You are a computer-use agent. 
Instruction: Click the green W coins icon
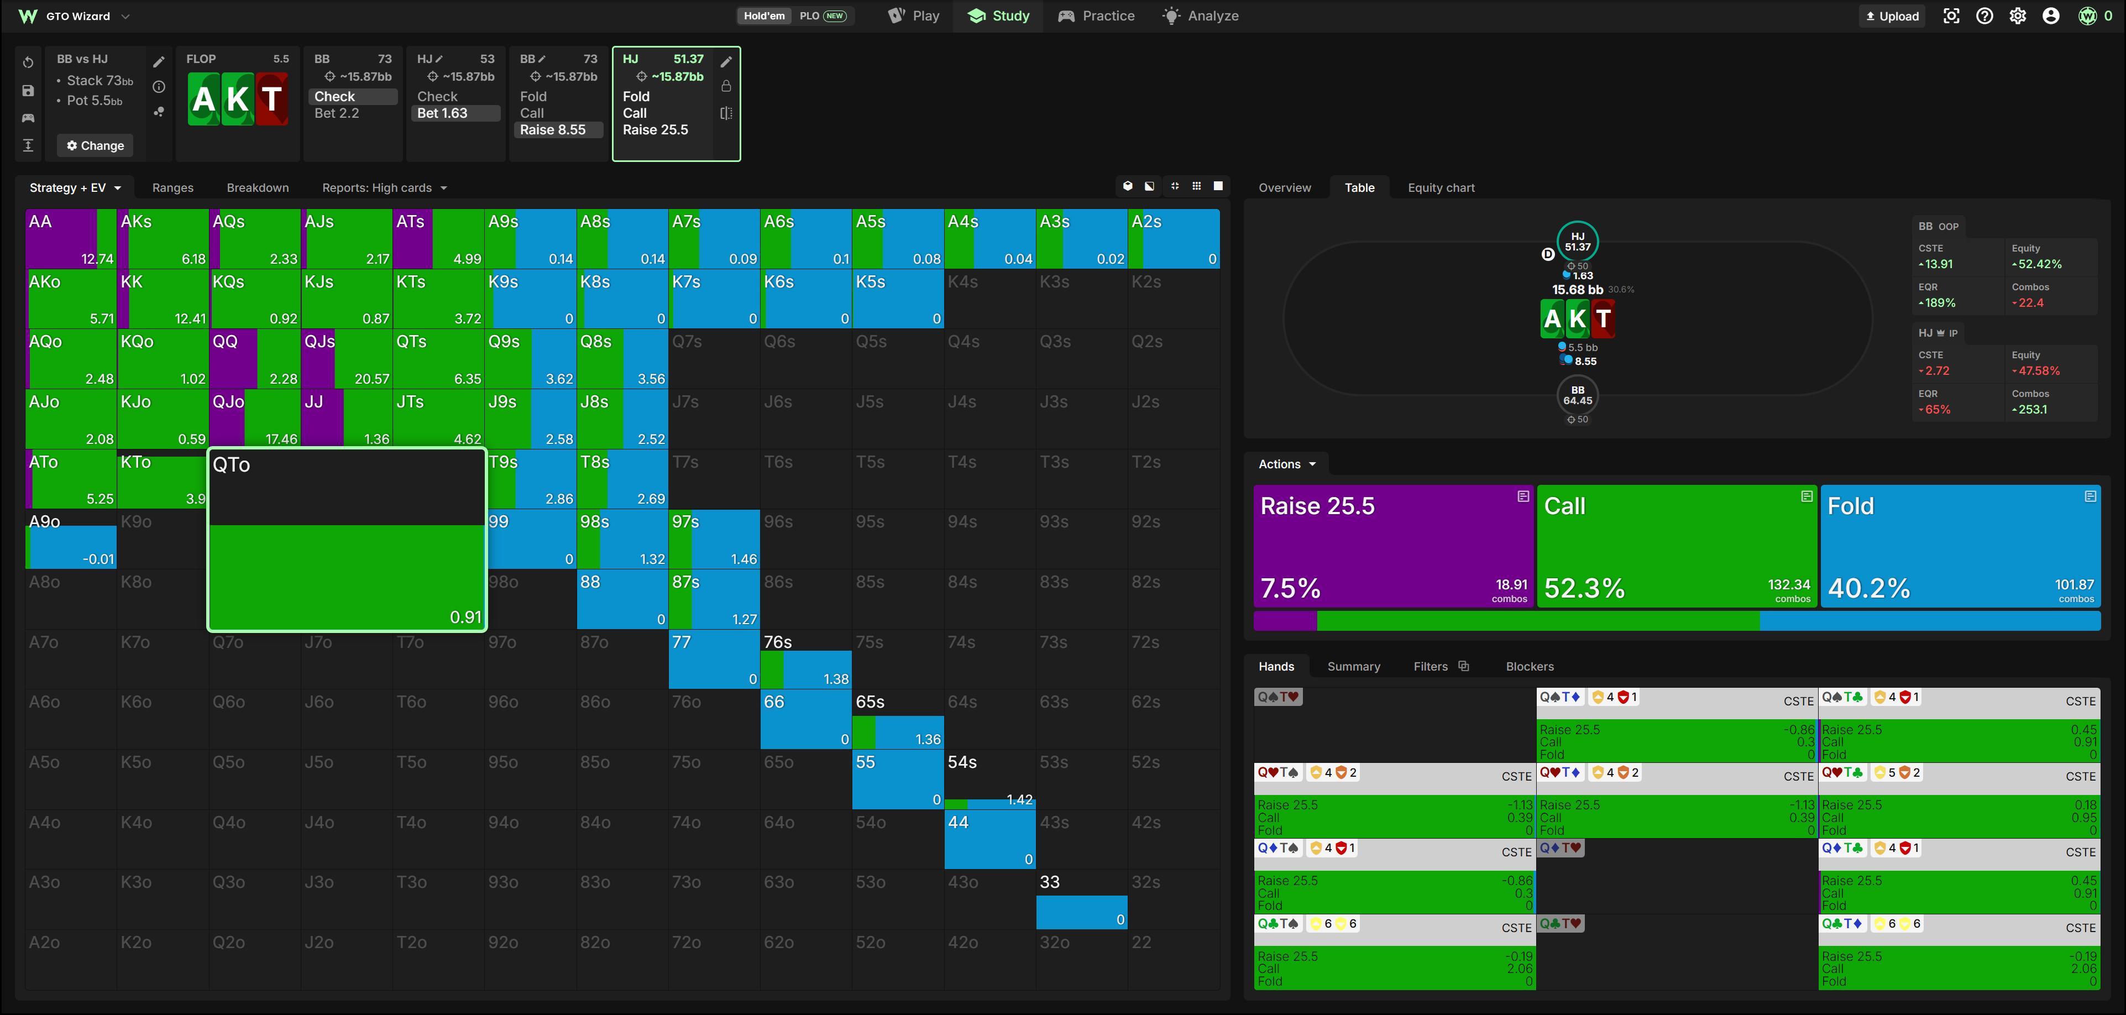pyautogui.click(x=2087, y=15)
